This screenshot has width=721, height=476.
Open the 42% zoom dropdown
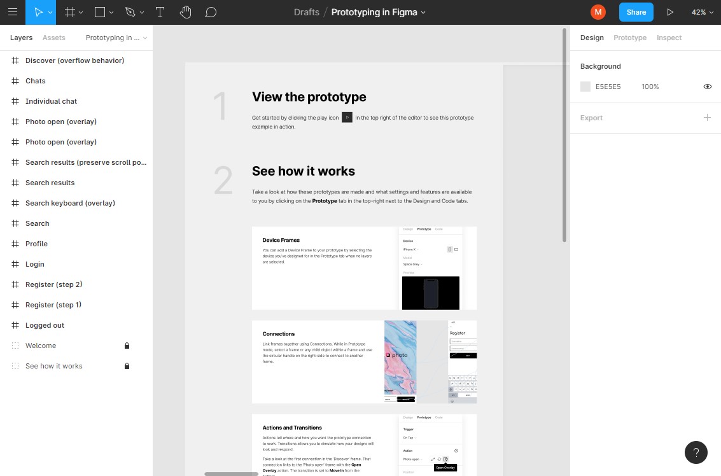pyautogui.click(x=702, y=13)
